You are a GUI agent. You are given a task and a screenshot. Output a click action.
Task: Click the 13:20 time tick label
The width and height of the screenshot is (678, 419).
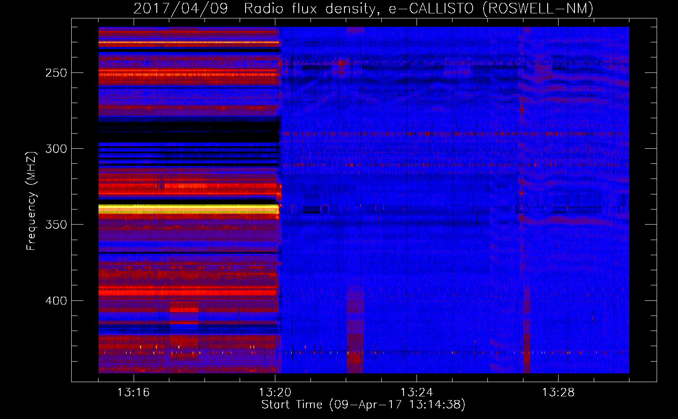point(275,393)
